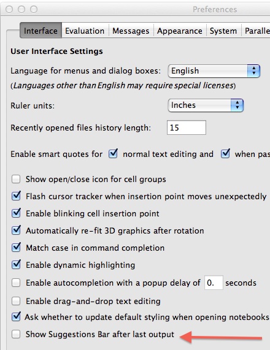The image size is (270, 350).
Task: Select the Appearance tab
Action: tap(180, 31)
